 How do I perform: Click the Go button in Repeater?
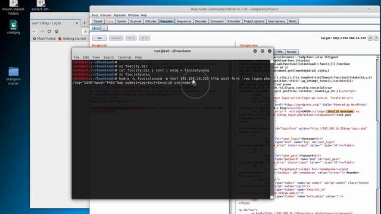[99, 38]
